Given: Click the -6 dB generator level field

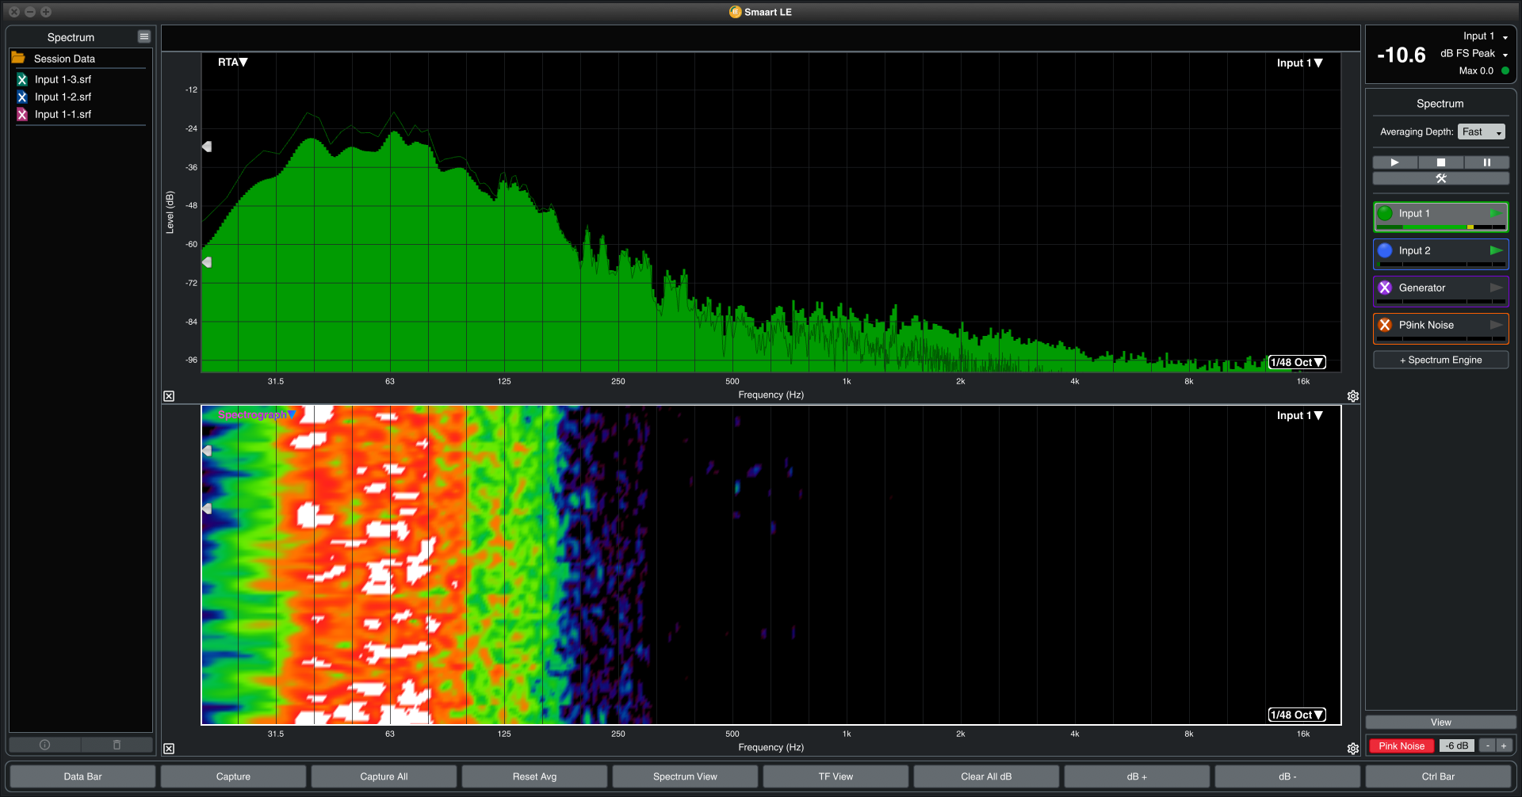Looking at the screenshot, I should [1456, 746].
